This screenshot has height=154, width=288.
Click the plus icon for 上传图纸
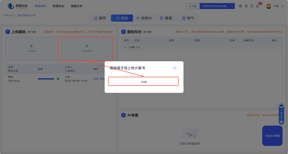tap(31, 46)
